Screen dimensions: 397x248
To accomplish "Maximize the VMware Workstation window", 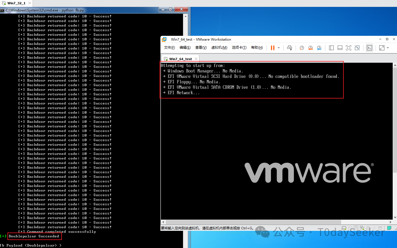I will coord(387,39).
